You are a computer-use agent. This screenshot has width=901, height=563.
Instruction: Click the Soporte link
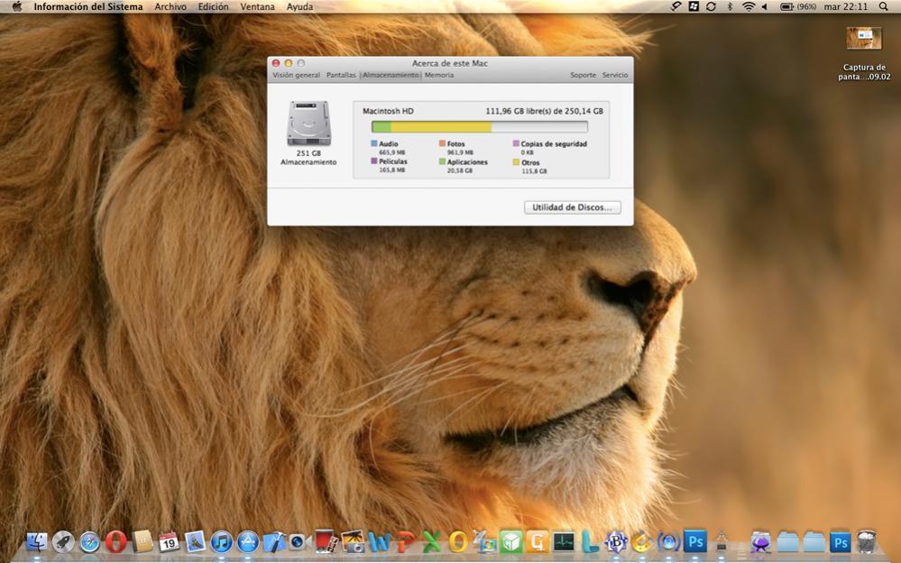tap(583, 76)
